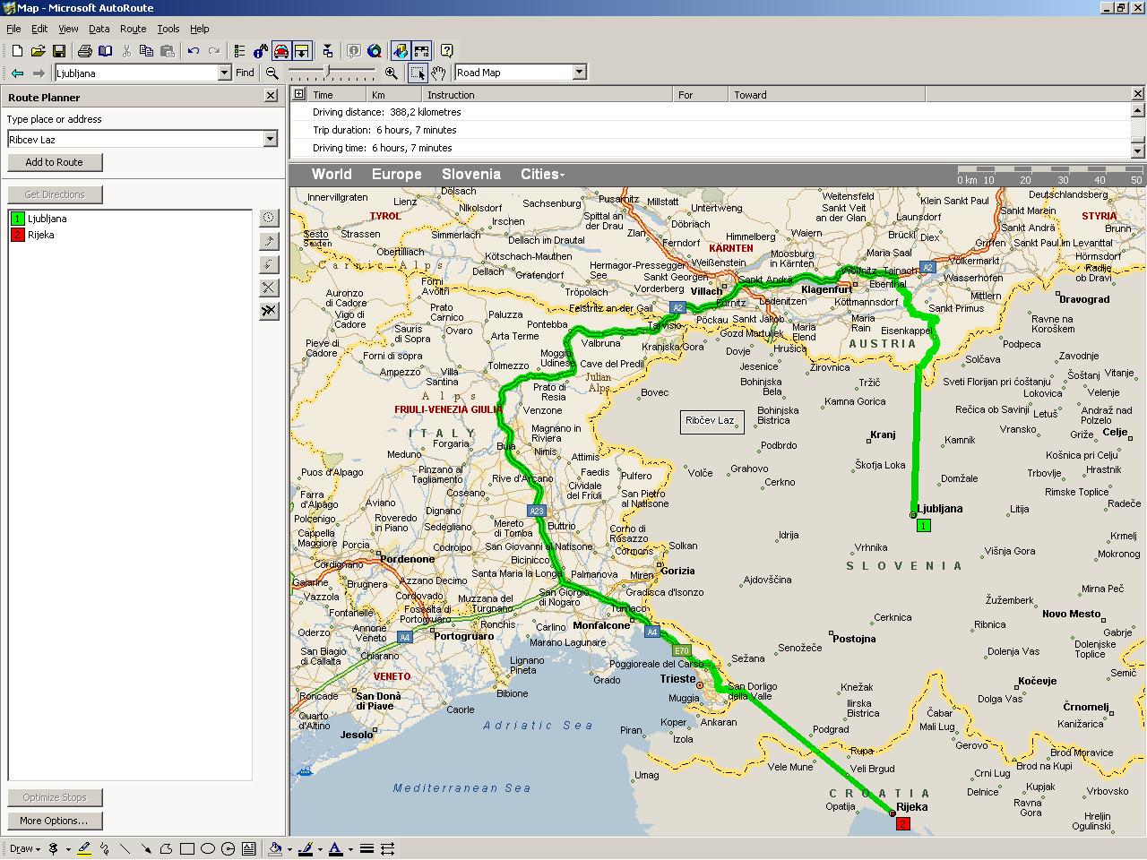Select the Scribble drawing tool

click(x=104, y=848)
